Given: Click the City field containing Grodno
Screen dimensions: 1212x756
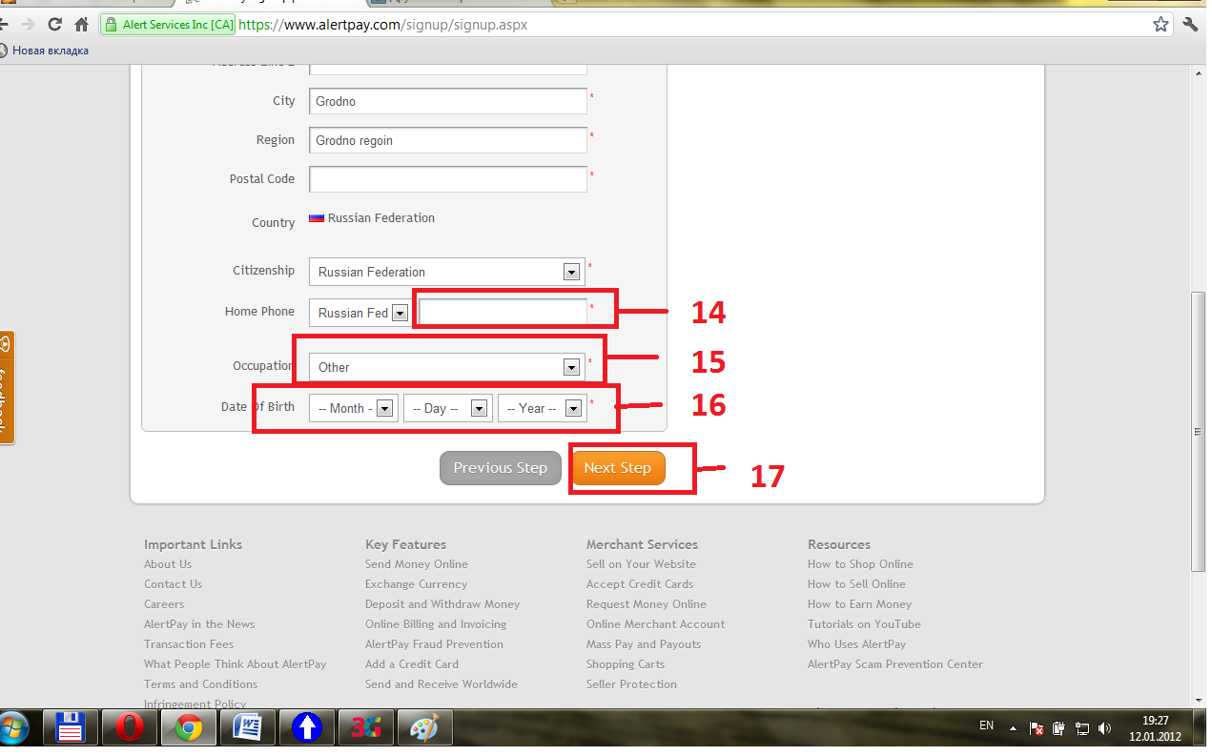Looking at the screenshot, I should coord(447,101).
